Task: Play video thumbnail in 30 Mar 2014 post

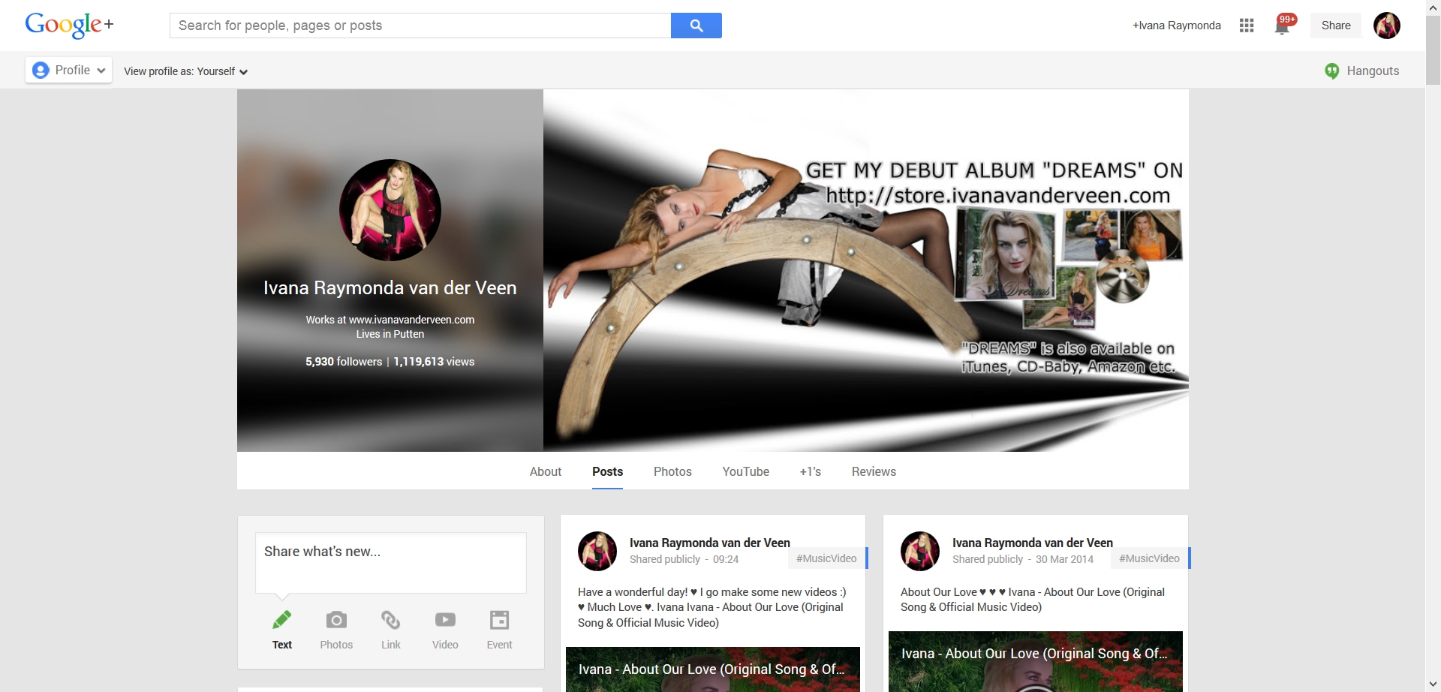Action: tap(1036, 661)
